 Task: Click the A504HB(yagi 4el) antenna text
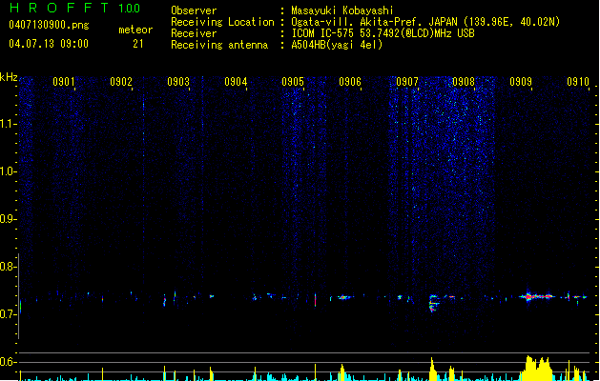click(x=337, y=45)
